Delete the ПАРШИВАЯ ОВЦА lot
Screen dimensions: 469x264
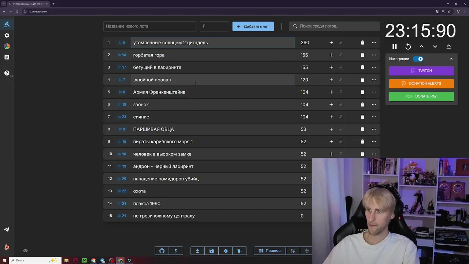(362, 129)
